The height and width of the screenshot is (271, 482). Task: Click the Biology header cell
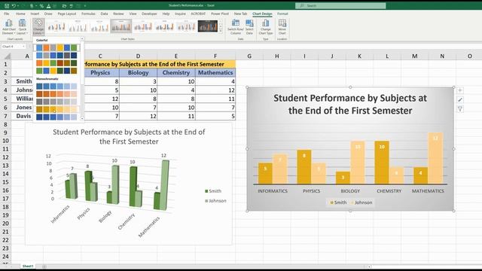138,73
